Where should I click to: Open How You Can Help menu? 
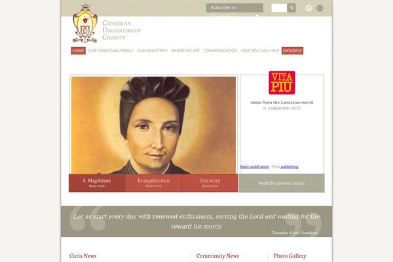pyautogui.click(x=260, y=50)
